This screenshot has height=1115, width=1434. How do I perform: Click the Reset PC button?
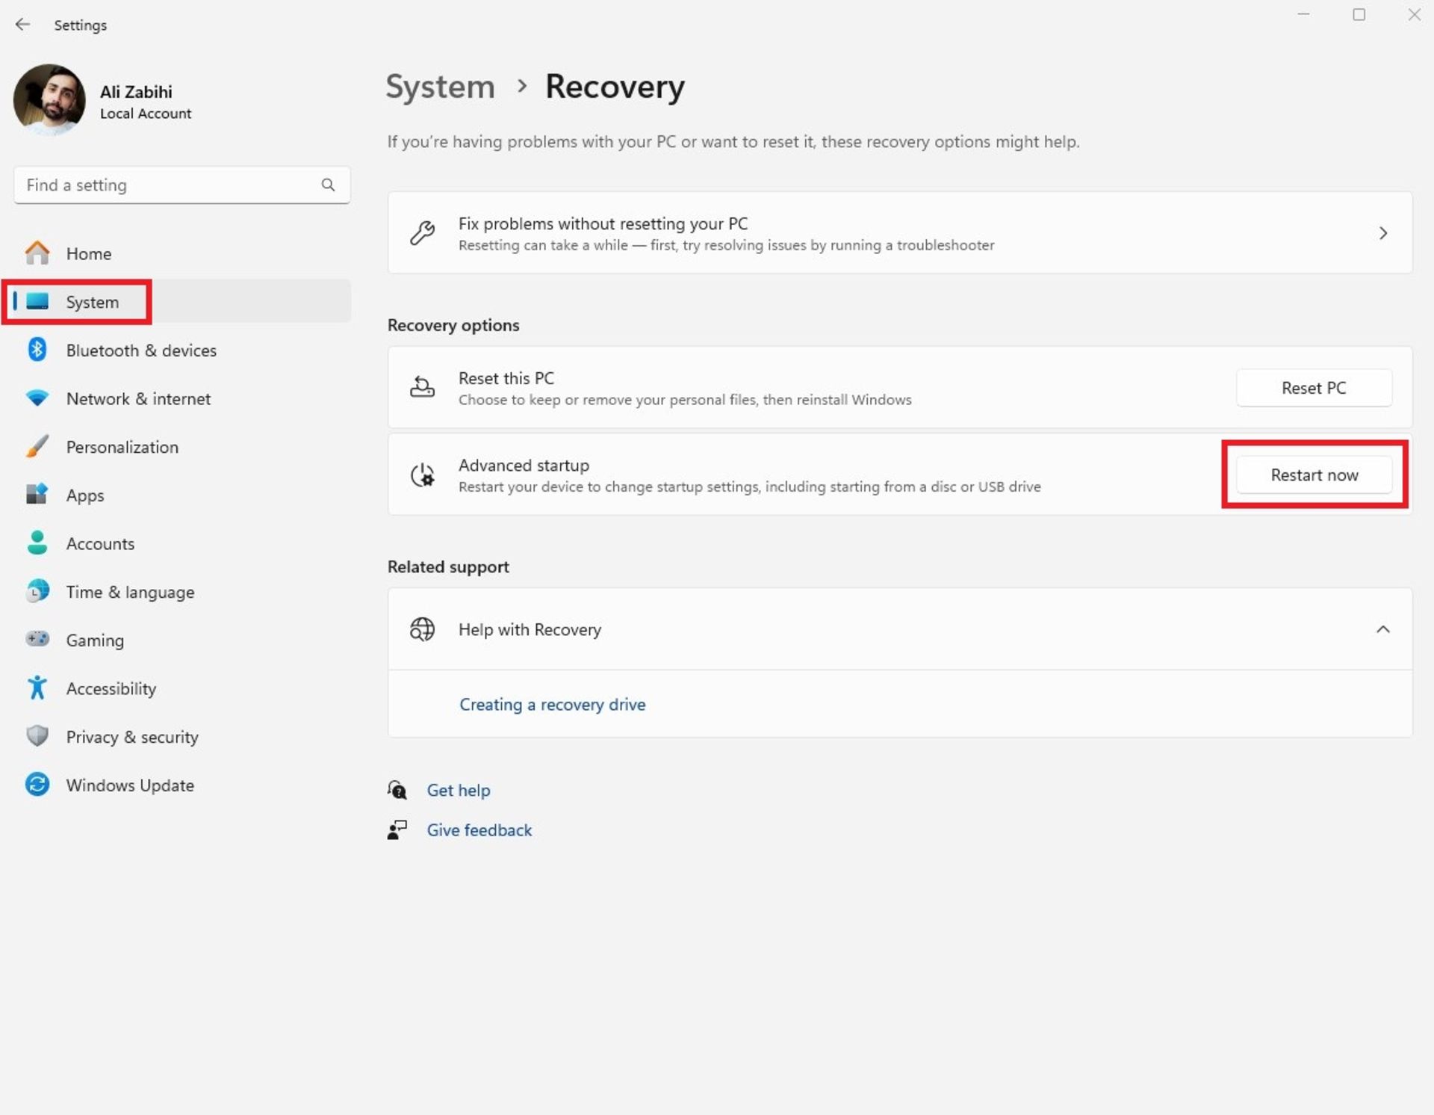[1313, 387]
